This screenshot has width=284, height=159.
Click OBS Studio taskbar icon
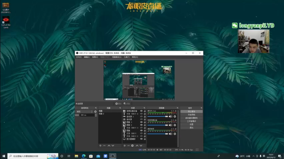113,156
